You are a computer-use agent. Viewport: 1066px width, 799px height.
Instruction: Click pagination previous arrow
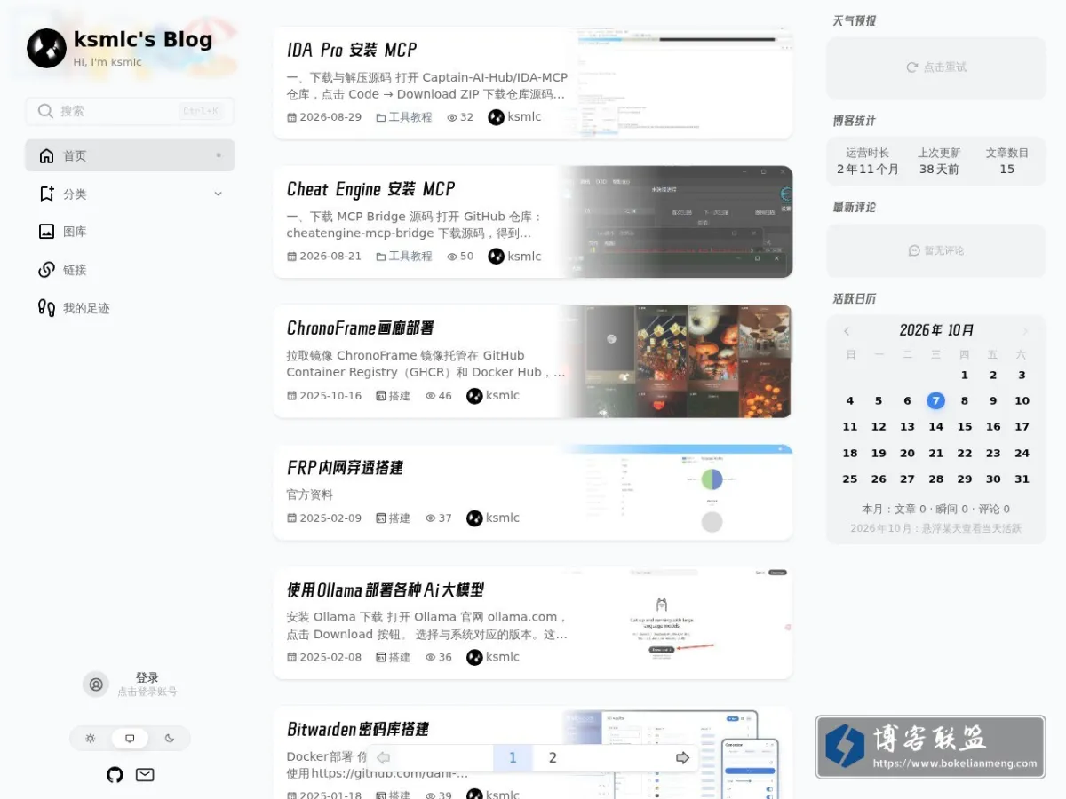point(383,758)
